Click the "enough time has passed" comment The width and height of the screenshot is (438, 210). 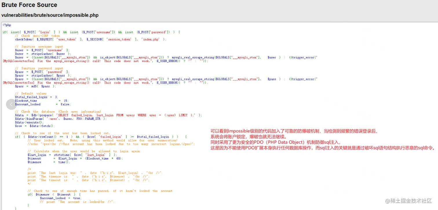[x=100, y=191]
